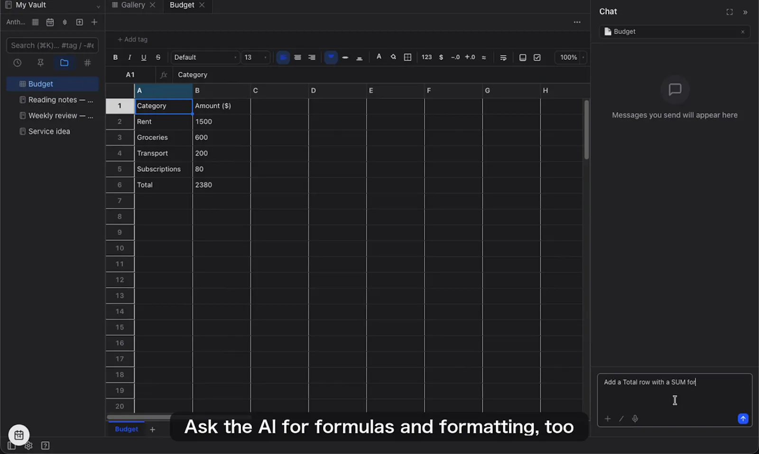Set vertical alignment to top
759x454 pixels.
331,57
